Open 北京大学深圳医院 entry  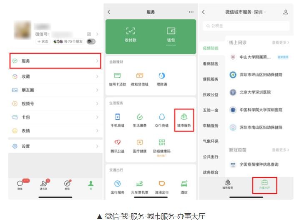pyautogui.click(x=255, y=92)
